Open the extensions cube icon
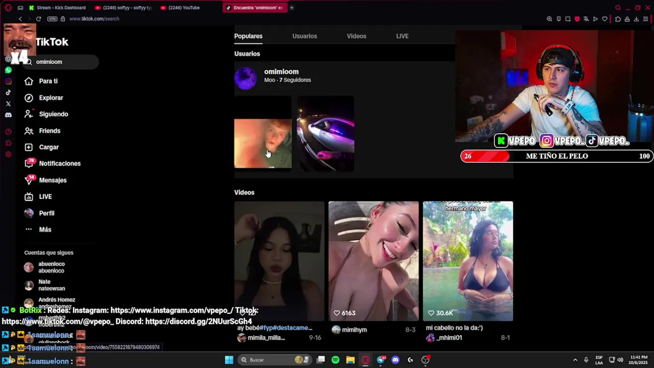Screen dimensions: 654x368 pos(618,19)
